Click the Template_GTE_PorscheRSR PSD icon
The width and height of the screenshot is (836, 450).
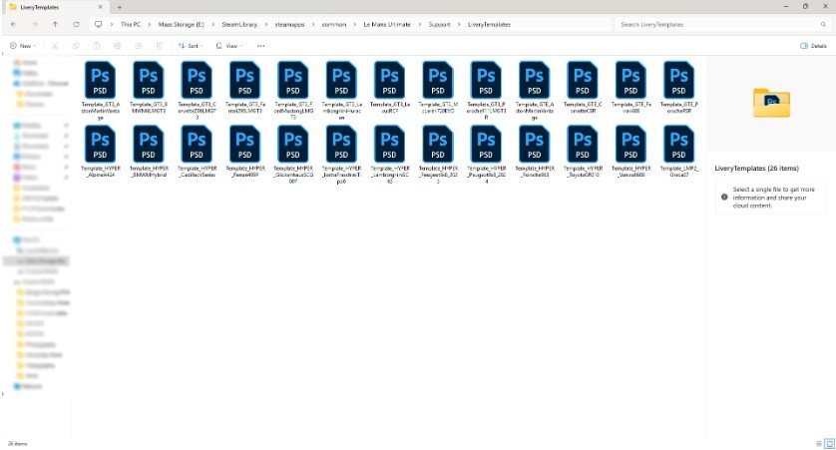pos(679,80)
